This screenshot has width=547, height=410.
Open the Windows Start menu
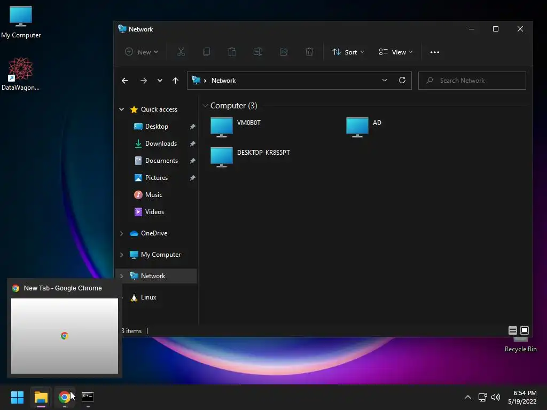17,397
